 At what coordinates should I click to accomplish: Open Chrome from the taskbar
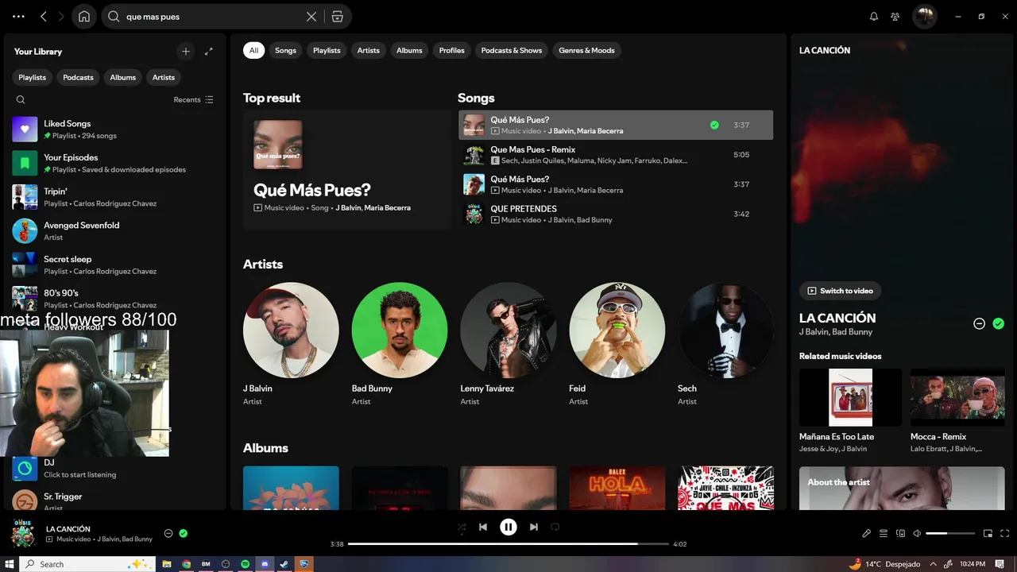pos(187,564)
